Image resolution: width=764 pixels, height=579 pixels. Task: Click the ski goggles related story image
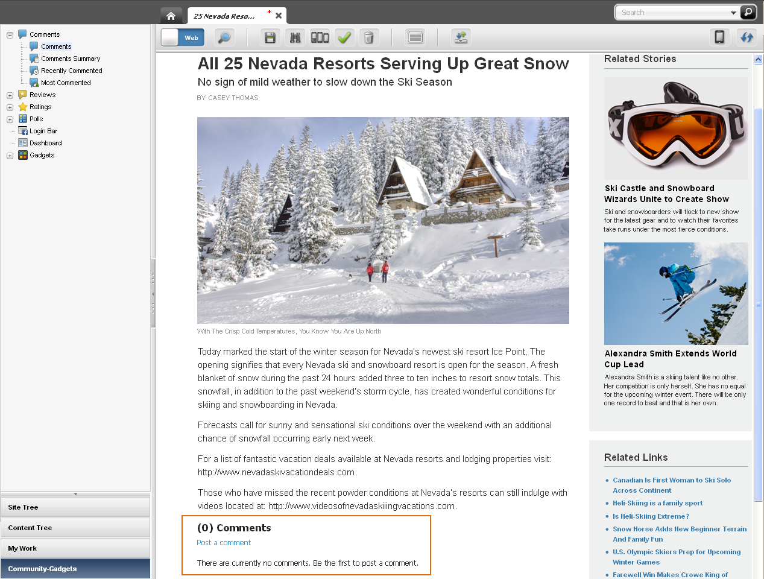tap(676, 128)
